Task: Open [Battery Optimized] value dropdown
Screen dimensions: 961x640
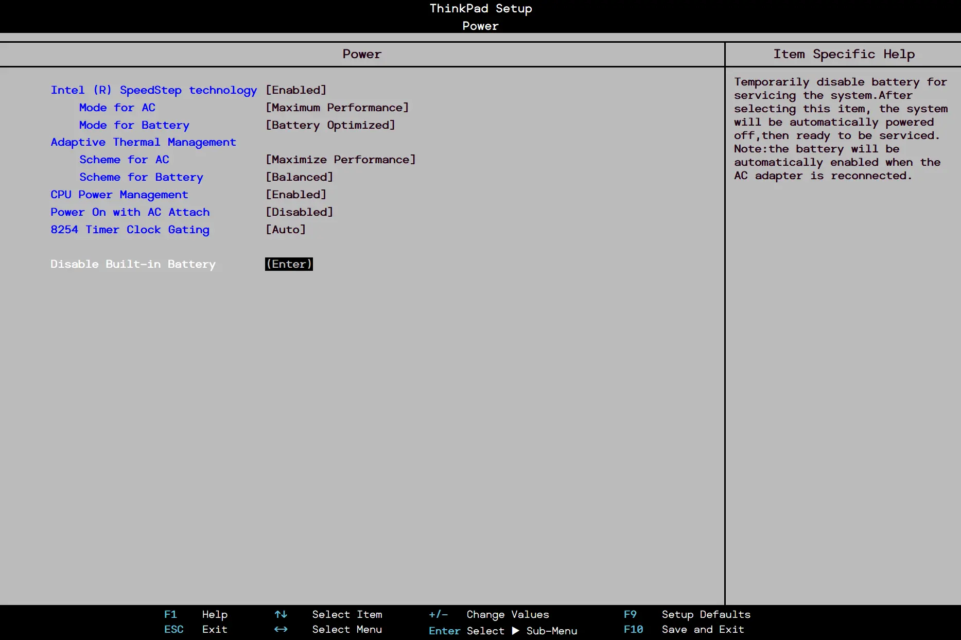Action: tap(330, 125)
